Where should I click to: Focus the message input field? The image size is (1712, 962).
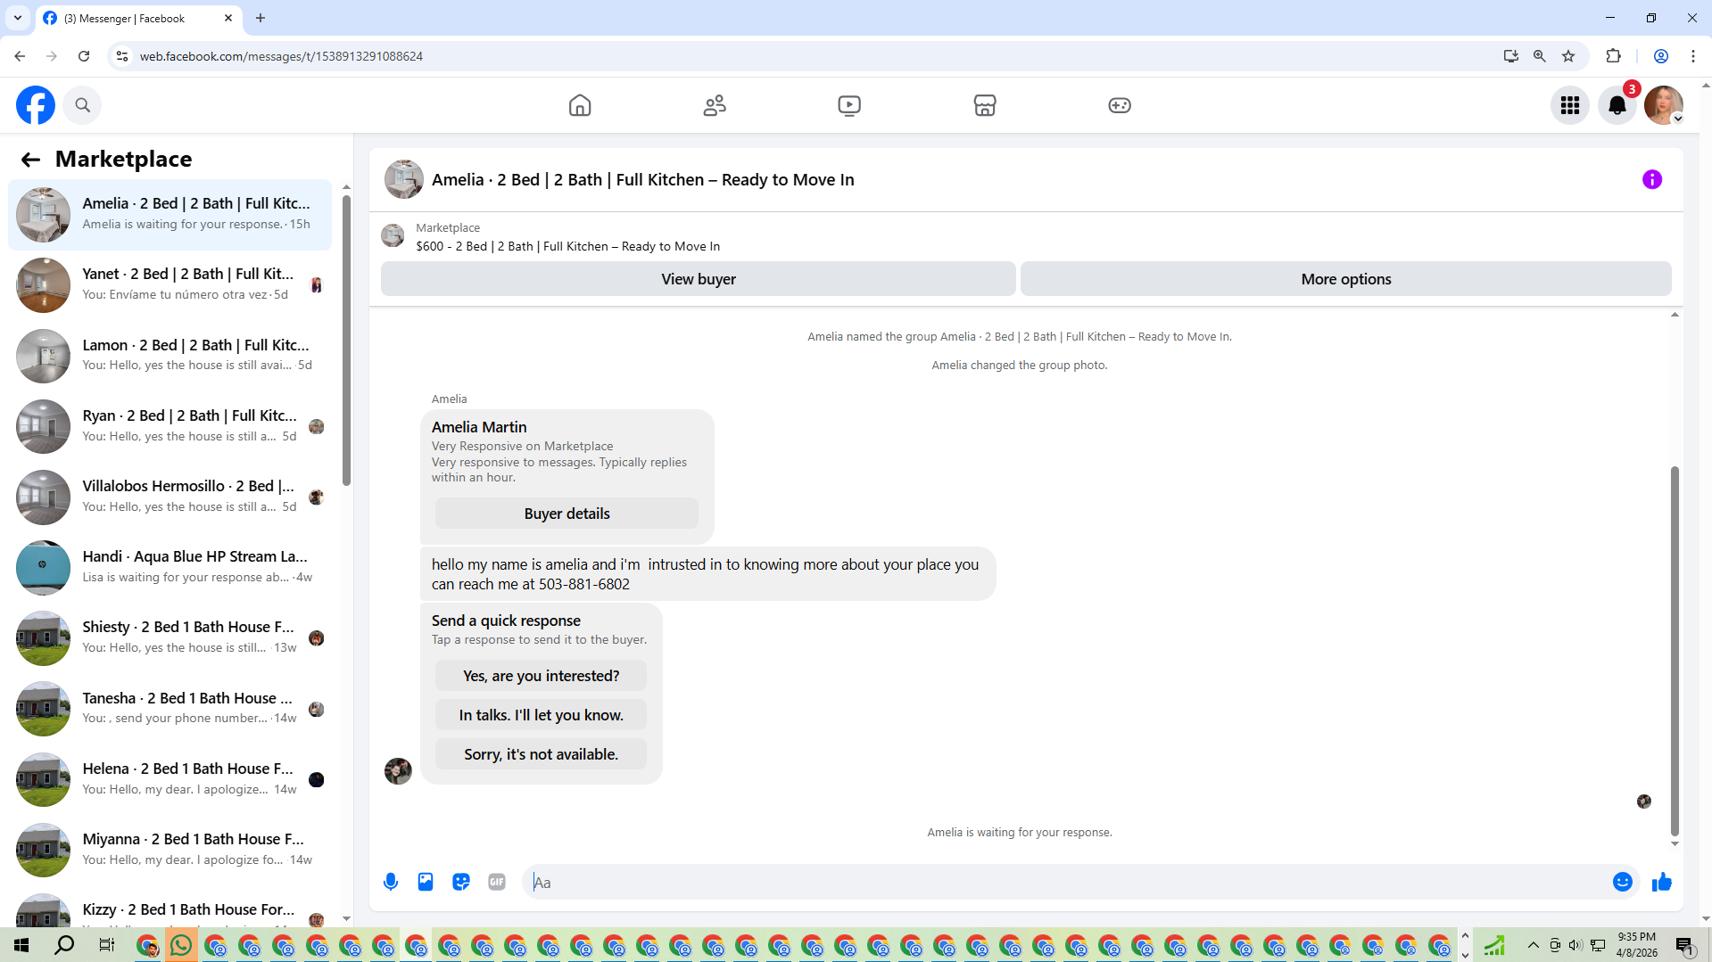1066,882
